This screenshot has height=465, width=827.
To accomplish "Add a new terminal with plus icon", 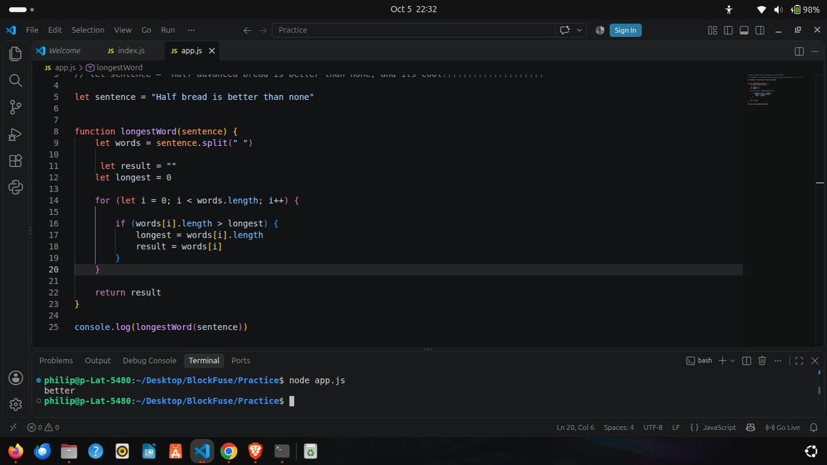I will point(722,360).
